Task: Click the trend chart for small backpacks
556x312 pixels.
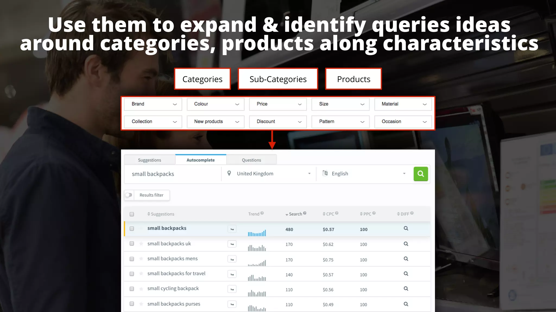Action: tap(257, 233)
